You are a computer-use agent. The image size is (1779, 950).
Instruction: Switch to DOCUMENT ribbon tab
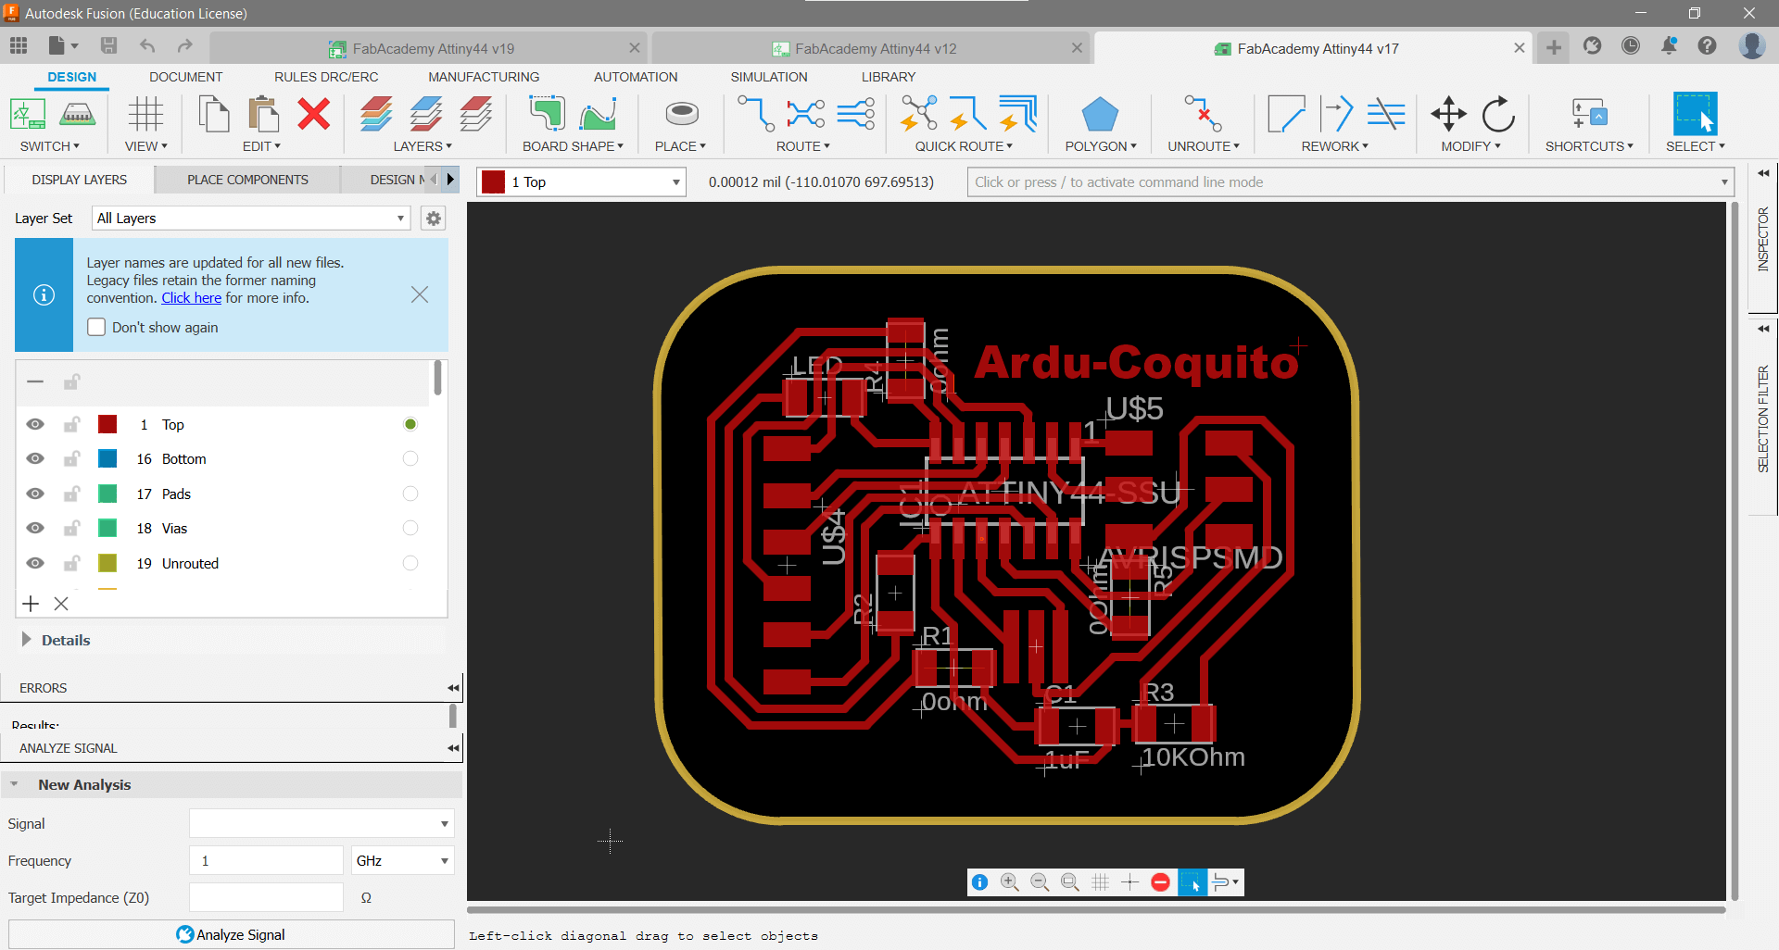click(185, 77)
